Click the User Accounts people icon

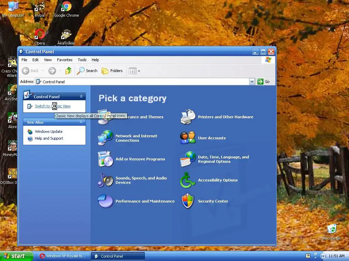(188, 138)
